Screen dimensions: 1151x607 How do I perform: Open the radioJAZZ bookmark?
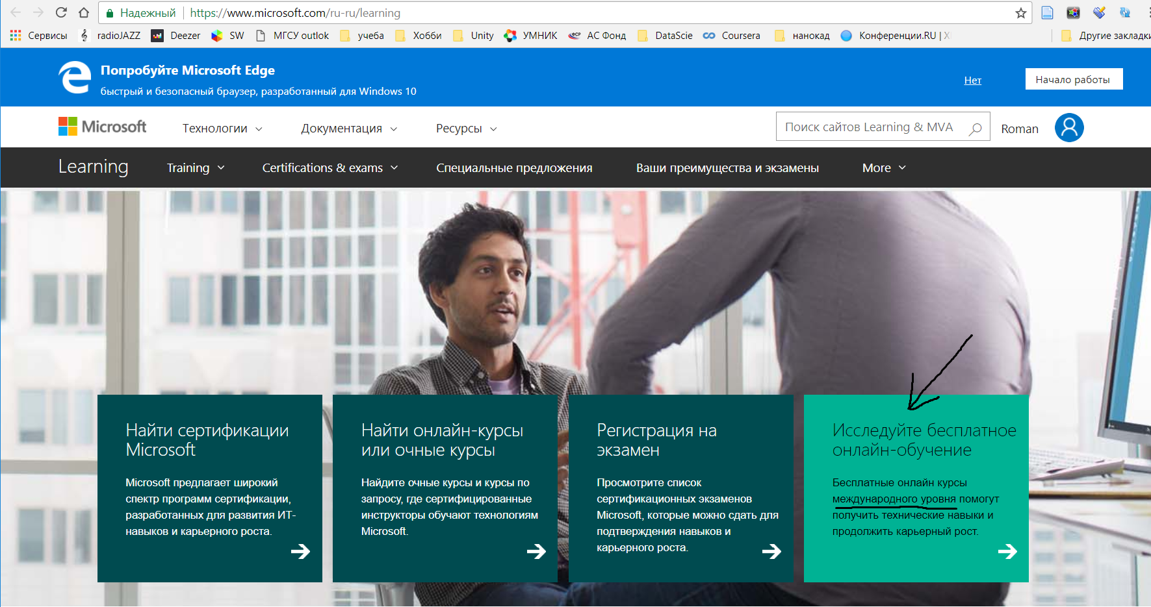(x=109, y=36)
